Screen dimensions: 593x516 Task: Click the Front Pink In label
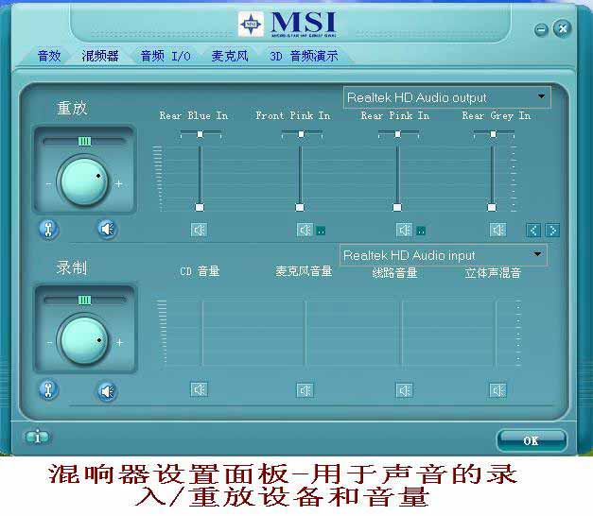293,115
